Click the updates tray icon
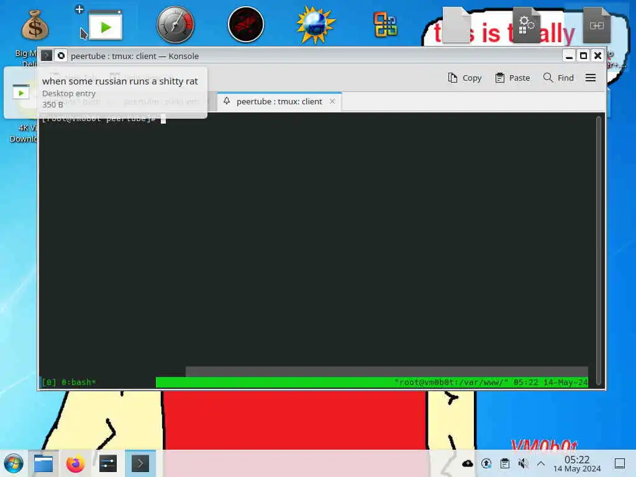 [x=486, y=463]
